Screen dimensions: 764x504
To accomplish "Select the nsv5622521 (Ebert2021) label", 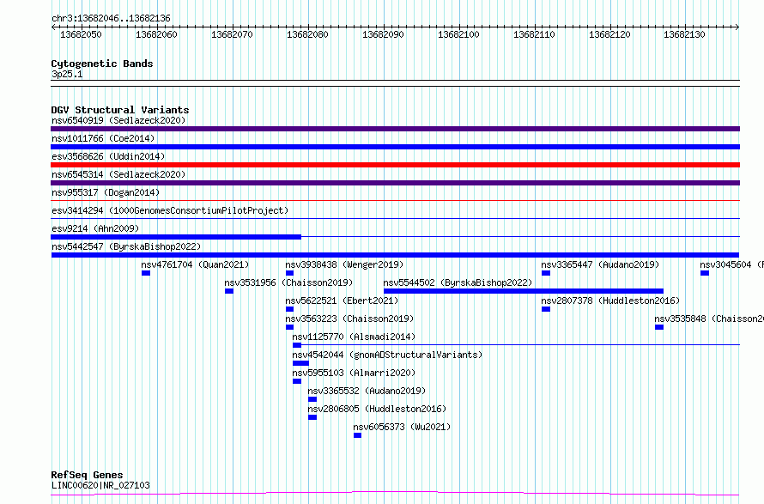I will pyautogui.click(x=342, y=301).
